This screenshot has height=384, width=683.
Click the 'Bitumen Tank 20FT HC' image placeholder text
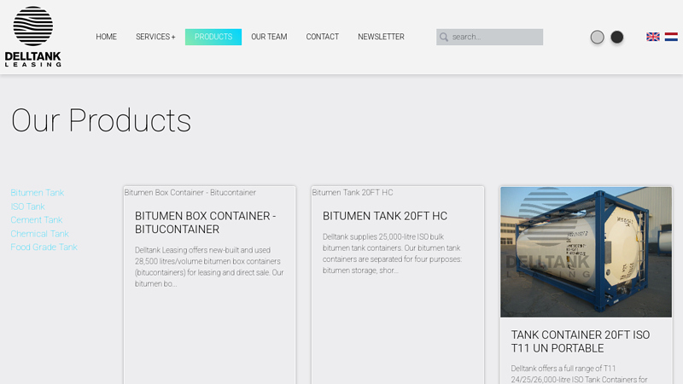point(353,193)
